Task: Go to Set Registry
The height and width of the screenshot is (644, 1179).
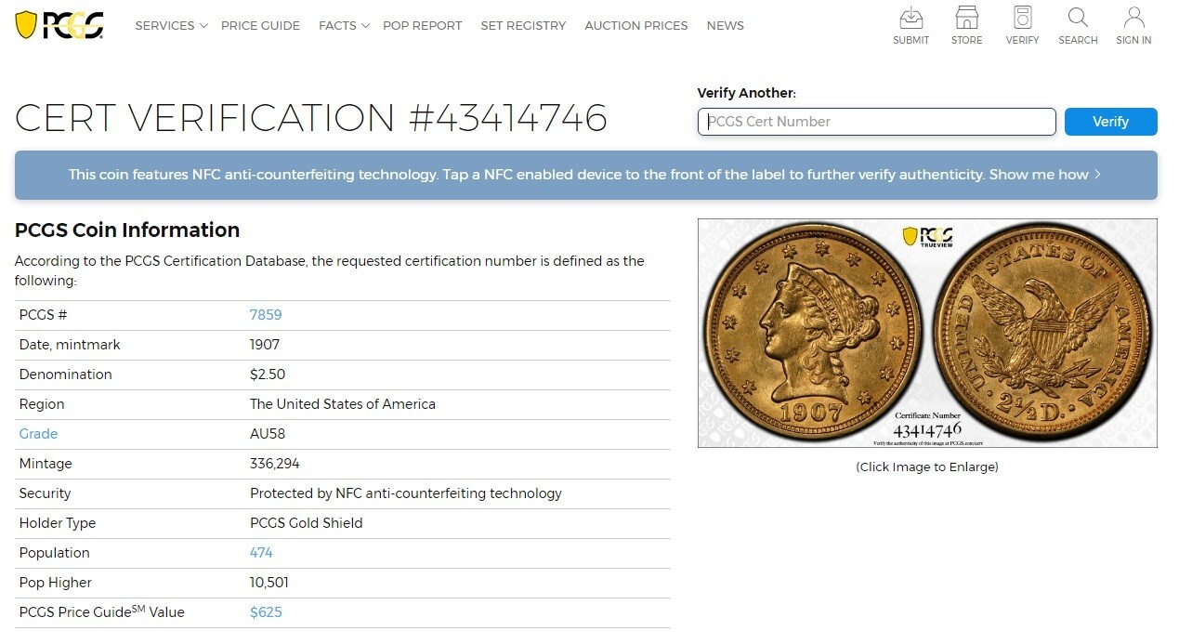Action: click(523, 26)
